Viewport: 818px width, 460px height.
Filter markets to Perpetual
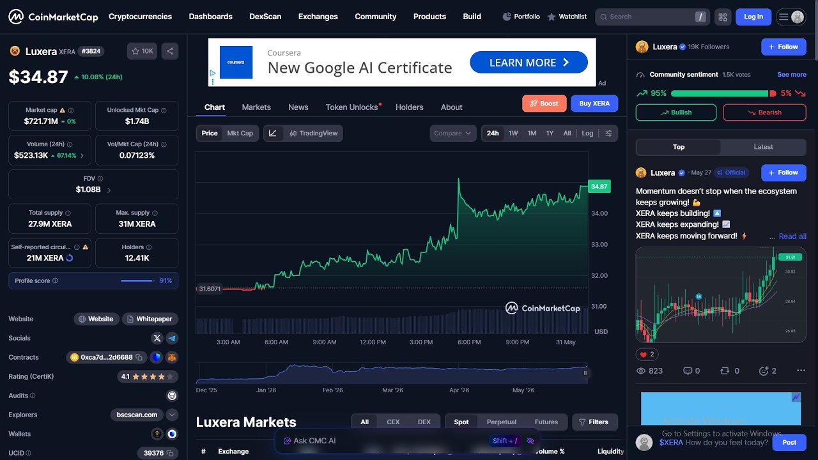coord(502,422)
